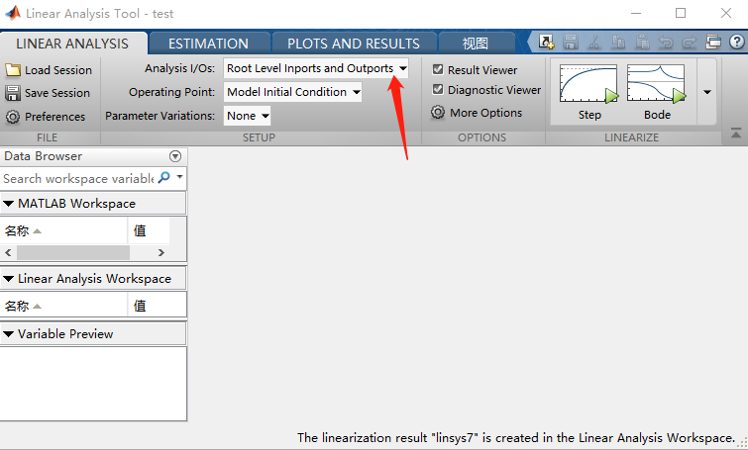
Task: Click the Preferences button label
Action: click(x=54, y=117)
